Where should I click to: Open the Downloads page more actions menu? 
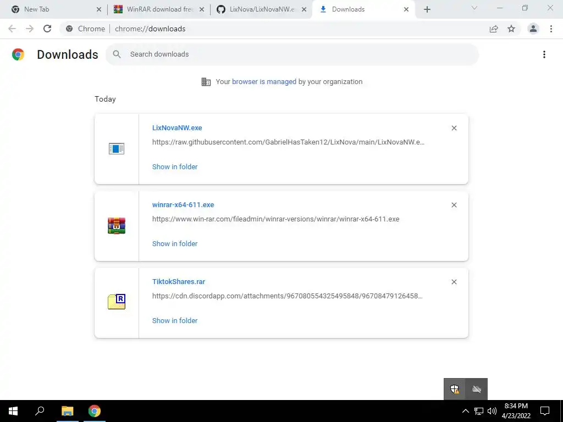pos(544,54)
